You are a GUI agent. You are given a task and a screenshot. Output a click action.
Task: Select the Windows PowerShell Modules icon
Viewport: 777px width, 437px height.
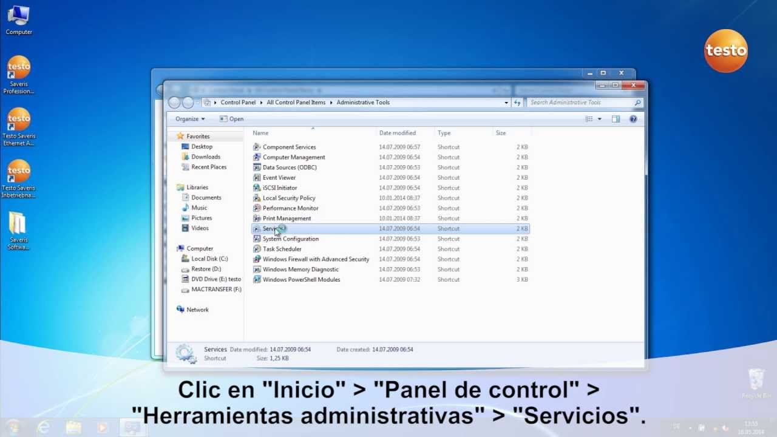click(x=257, y=280)
